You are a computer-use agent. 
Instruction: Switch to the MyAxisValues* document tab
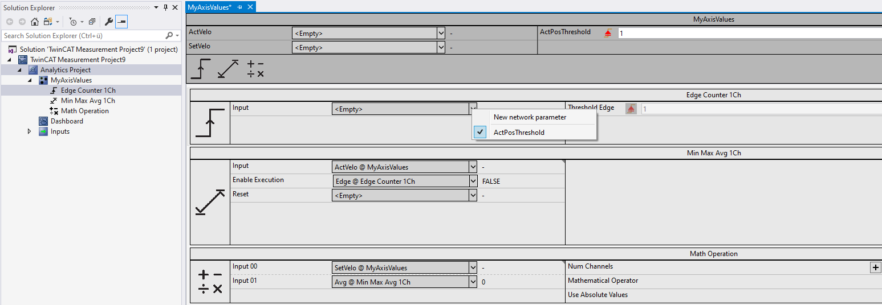click(x=209, y=7)
